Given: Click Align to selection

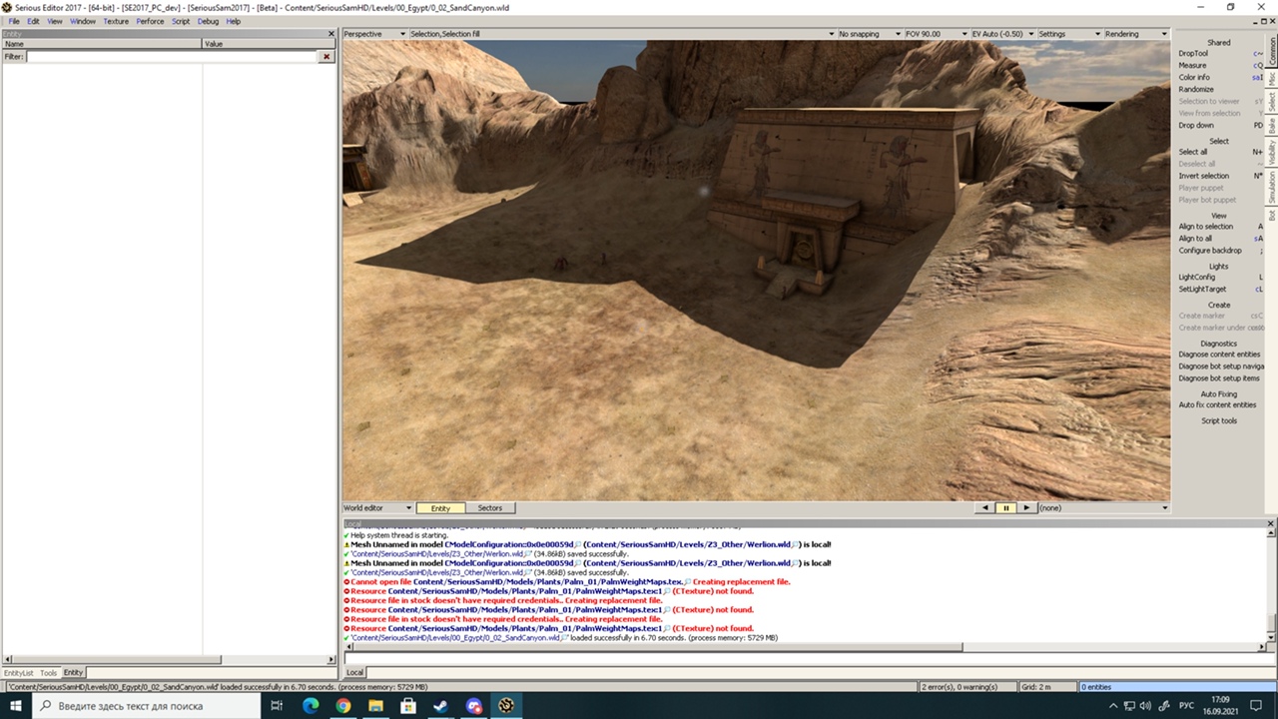Looking at the screenshot, I should tap(1206, 227).
